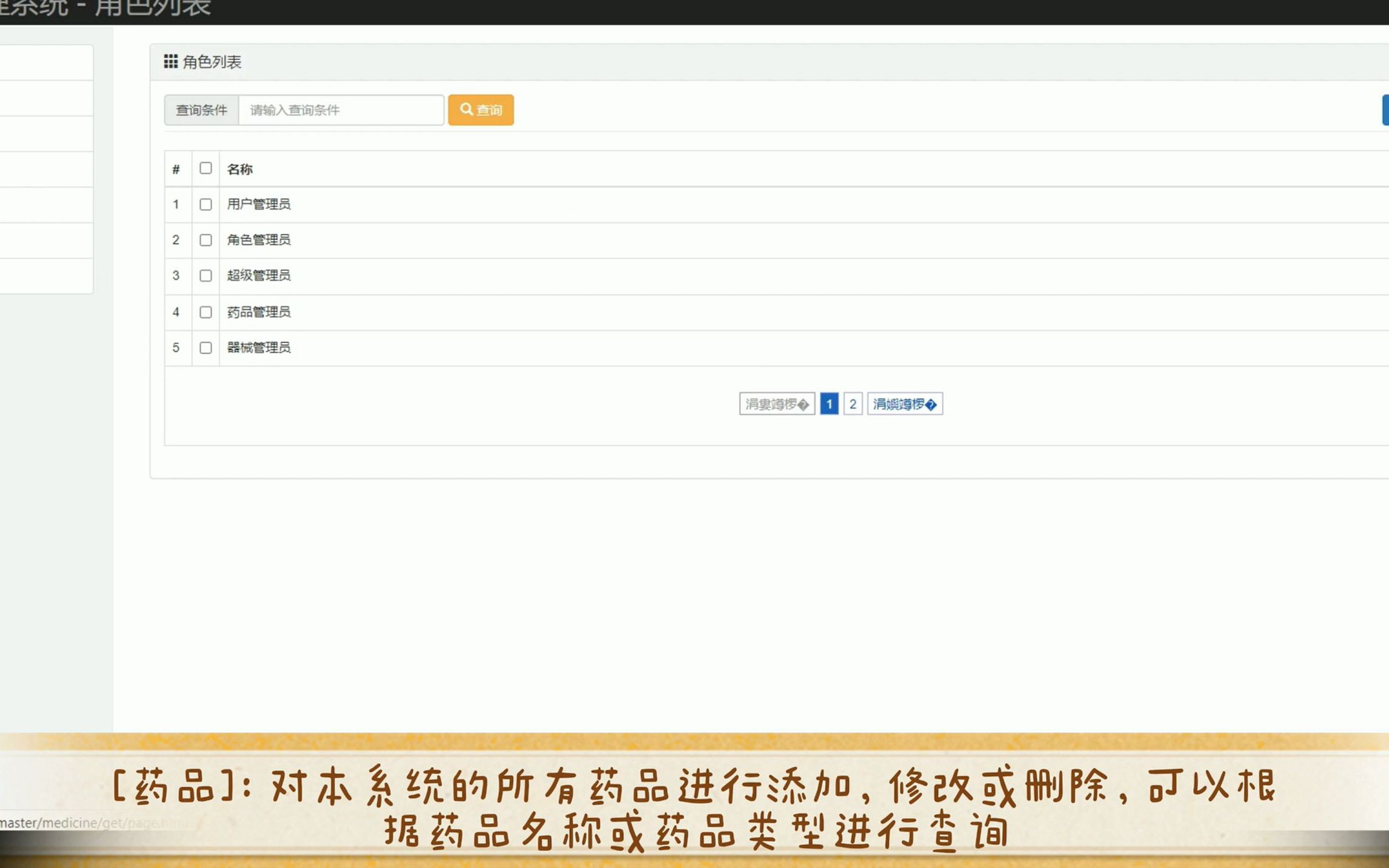This screenshot has height=868, width=1389.
Task: Select the 超级管理员 row checkbox
Action: [x=206, y=276]
